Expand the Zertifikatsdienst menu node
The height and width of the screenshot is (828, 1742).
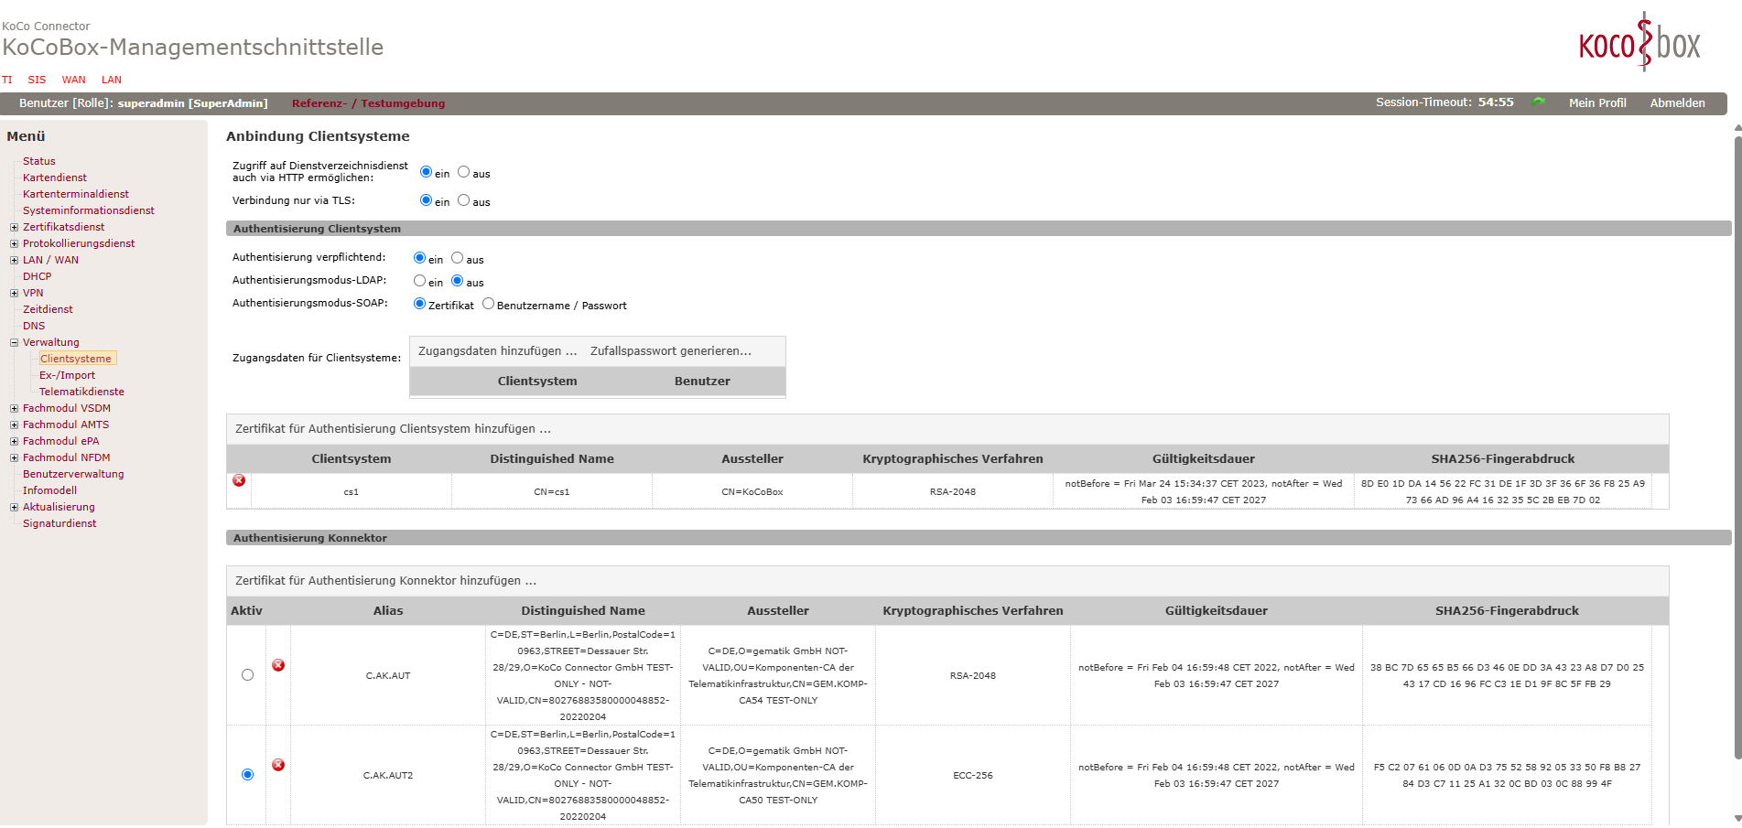point(14,227)
